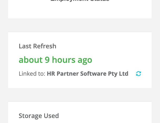Screen dimensions: 160x123
Task: Click the word "Refresh" in card heading
Action: coord(45,46)
